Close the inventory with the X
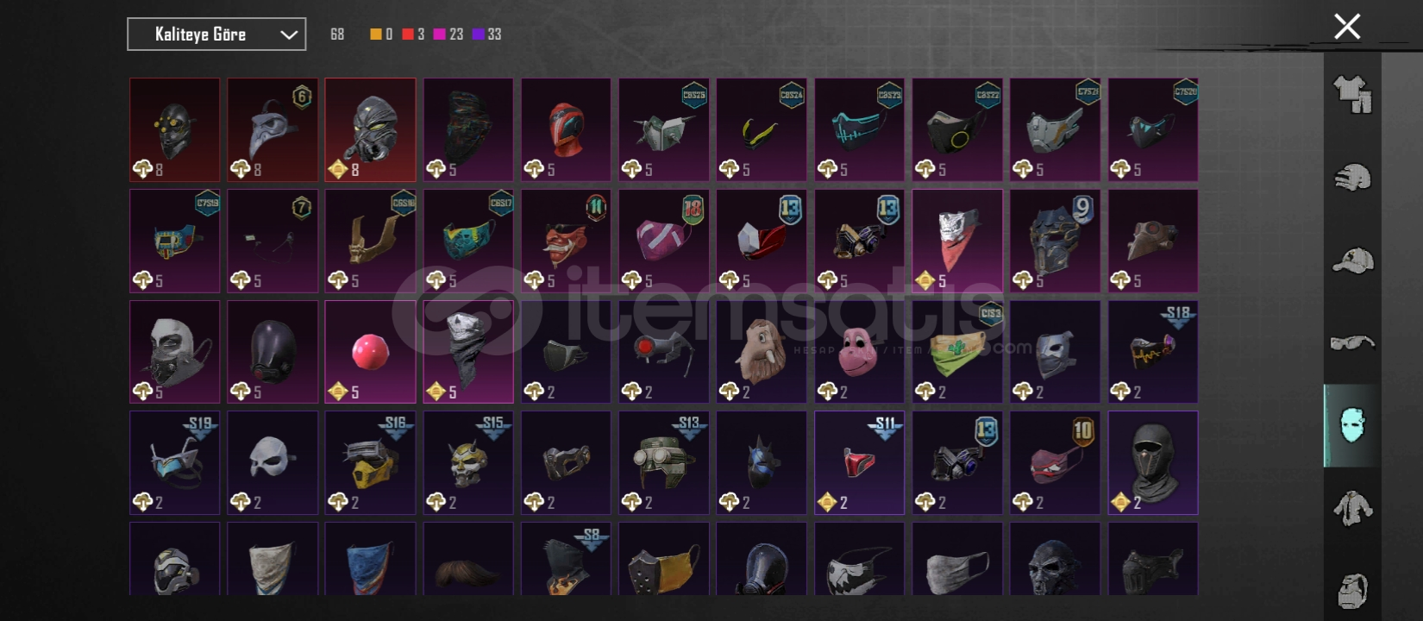Screen dimensions: 1423x621 click(1347, 27)
